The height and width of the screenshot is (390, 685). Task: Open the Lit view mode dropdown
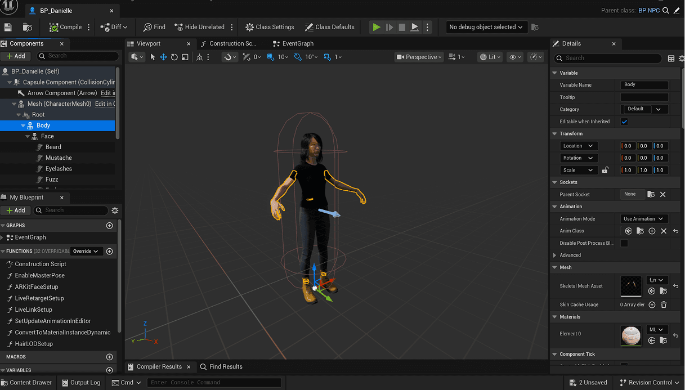(x=490, y=57)
